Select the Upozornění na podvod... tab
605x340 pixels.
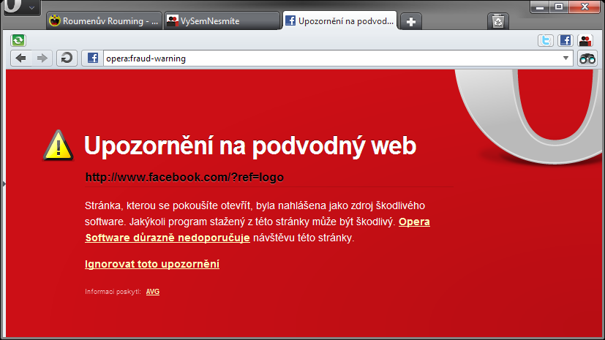coord(339,20)
